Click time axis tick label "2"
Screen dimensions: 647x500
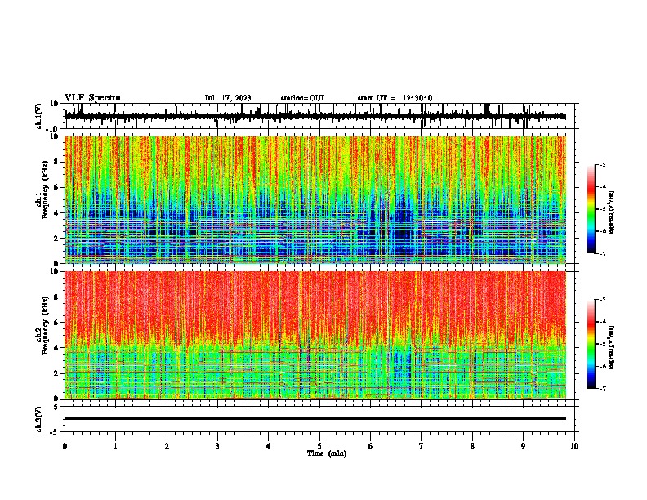click(167, 446)
